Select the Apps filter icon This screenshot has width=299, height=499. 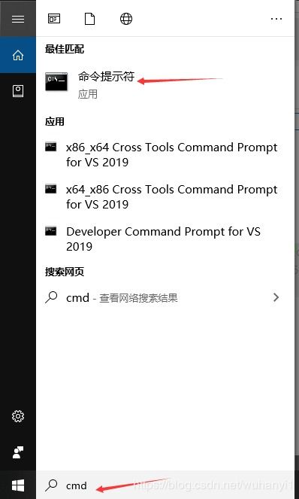[54, 19]
